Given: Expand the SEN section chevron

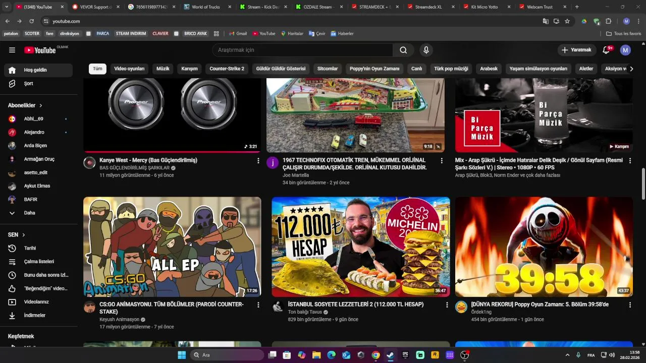Looking at the screenshot, I should (x=23, y=235).
